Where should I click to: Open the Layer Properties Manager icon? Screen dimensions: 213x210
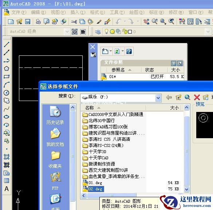pyautogui.click(x=98, y=32)
